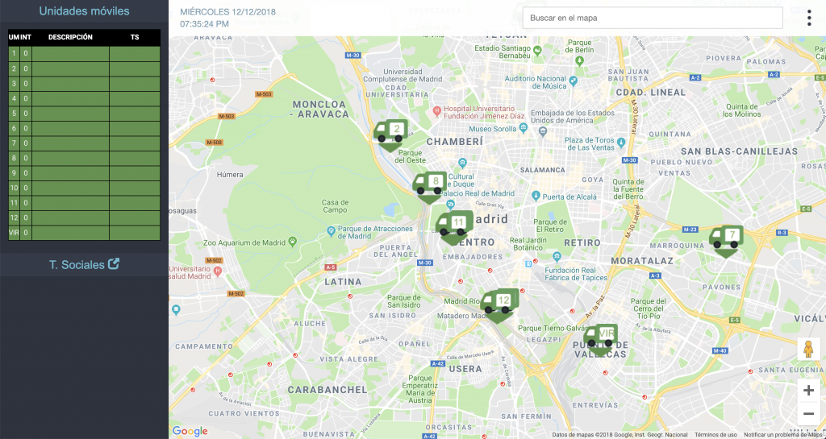Click the Unidades móviles panel header

click(x=84, y=11)
